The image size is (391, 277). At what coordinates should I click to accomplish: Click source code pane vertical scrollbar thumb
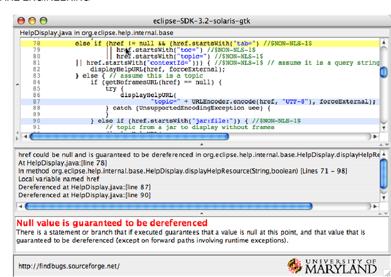click(384, 72)
